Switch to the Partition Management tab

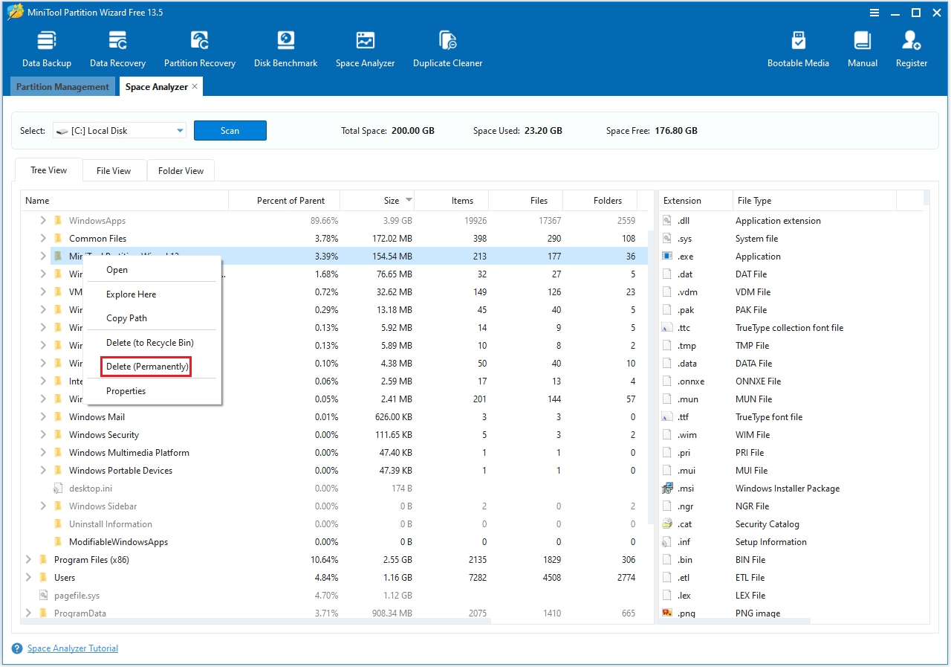click(62, 86)
